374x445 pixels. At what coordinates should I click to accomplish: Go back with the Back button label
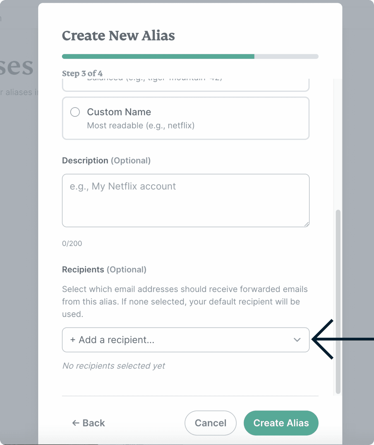click(x=94, y=423)
